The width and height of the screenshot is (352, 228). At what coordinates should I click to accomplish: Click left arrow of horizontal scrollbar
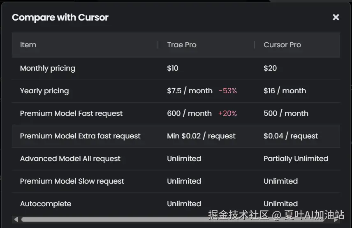16,219
